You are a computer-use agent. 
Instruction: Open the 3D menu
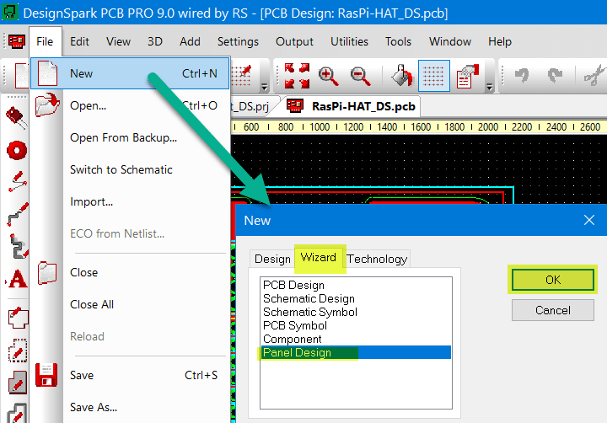[155, 41]
